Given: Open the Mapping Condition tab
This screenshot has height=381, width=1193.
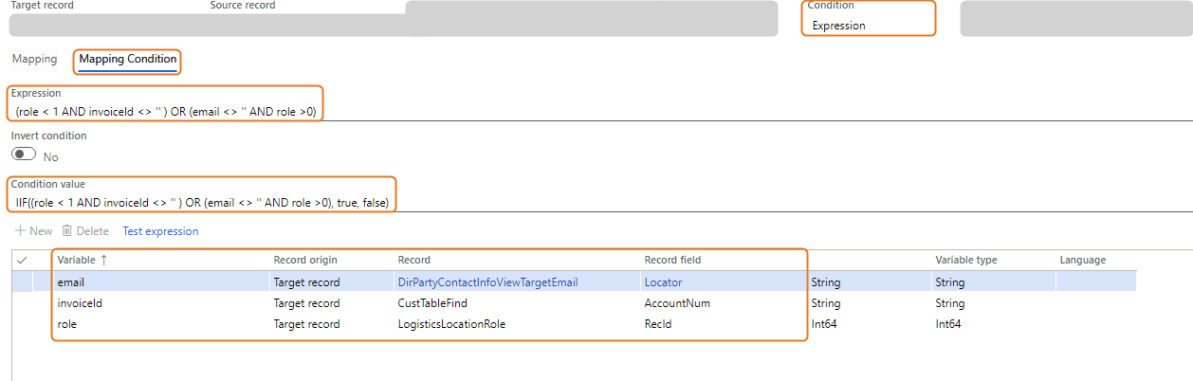Looking at the screenshot, I should 127,59.
